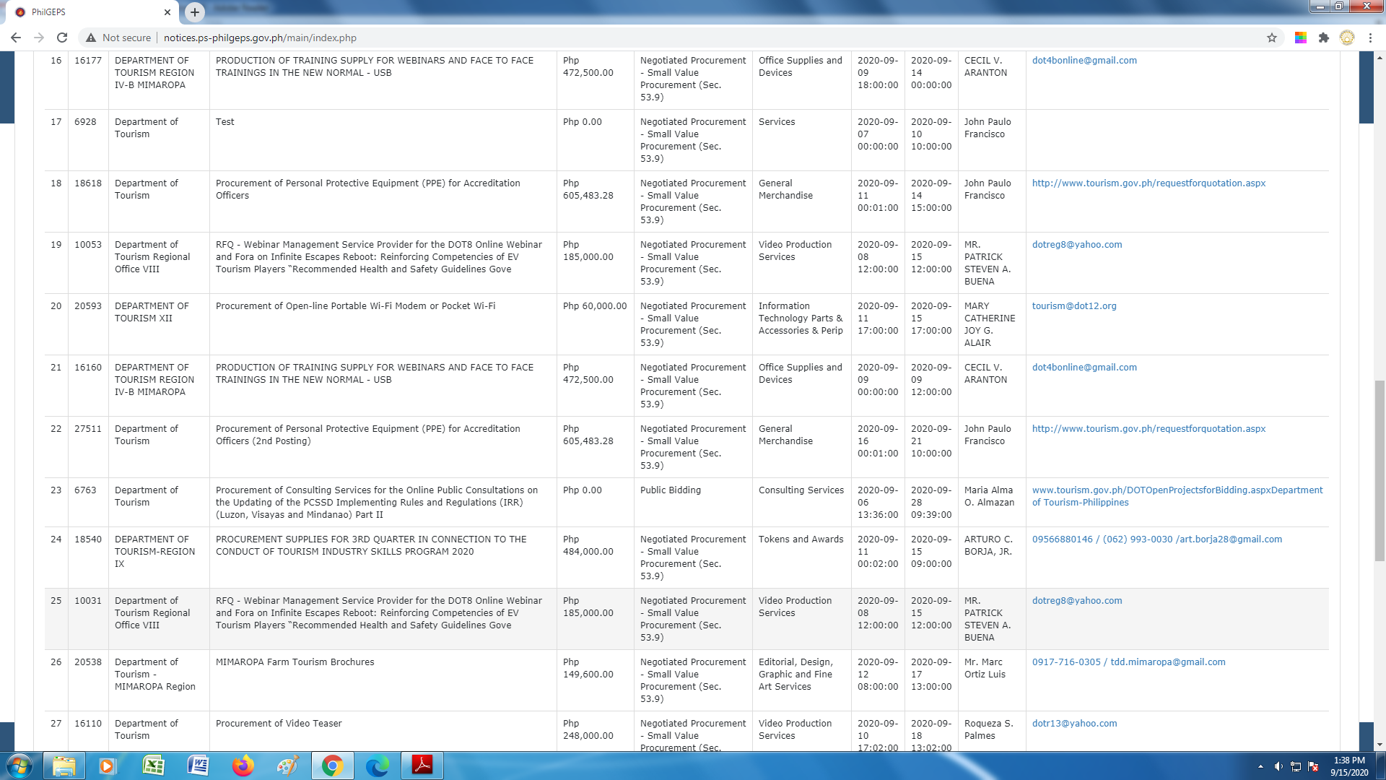1386x780 pixels.
Task: Select contact name 'Mr. Marc Ortiz Luis'
Action: click(x=985, y=668)
